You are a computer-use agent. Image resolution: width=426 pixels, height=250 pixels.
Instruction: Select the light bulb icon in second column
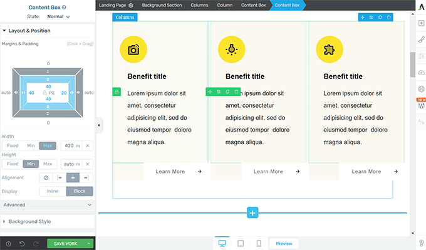coord(231,49)
